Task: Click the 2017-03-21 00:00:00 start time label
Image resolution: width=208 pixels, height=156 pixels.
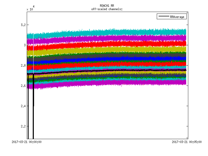Action: [x=27, y=142]
